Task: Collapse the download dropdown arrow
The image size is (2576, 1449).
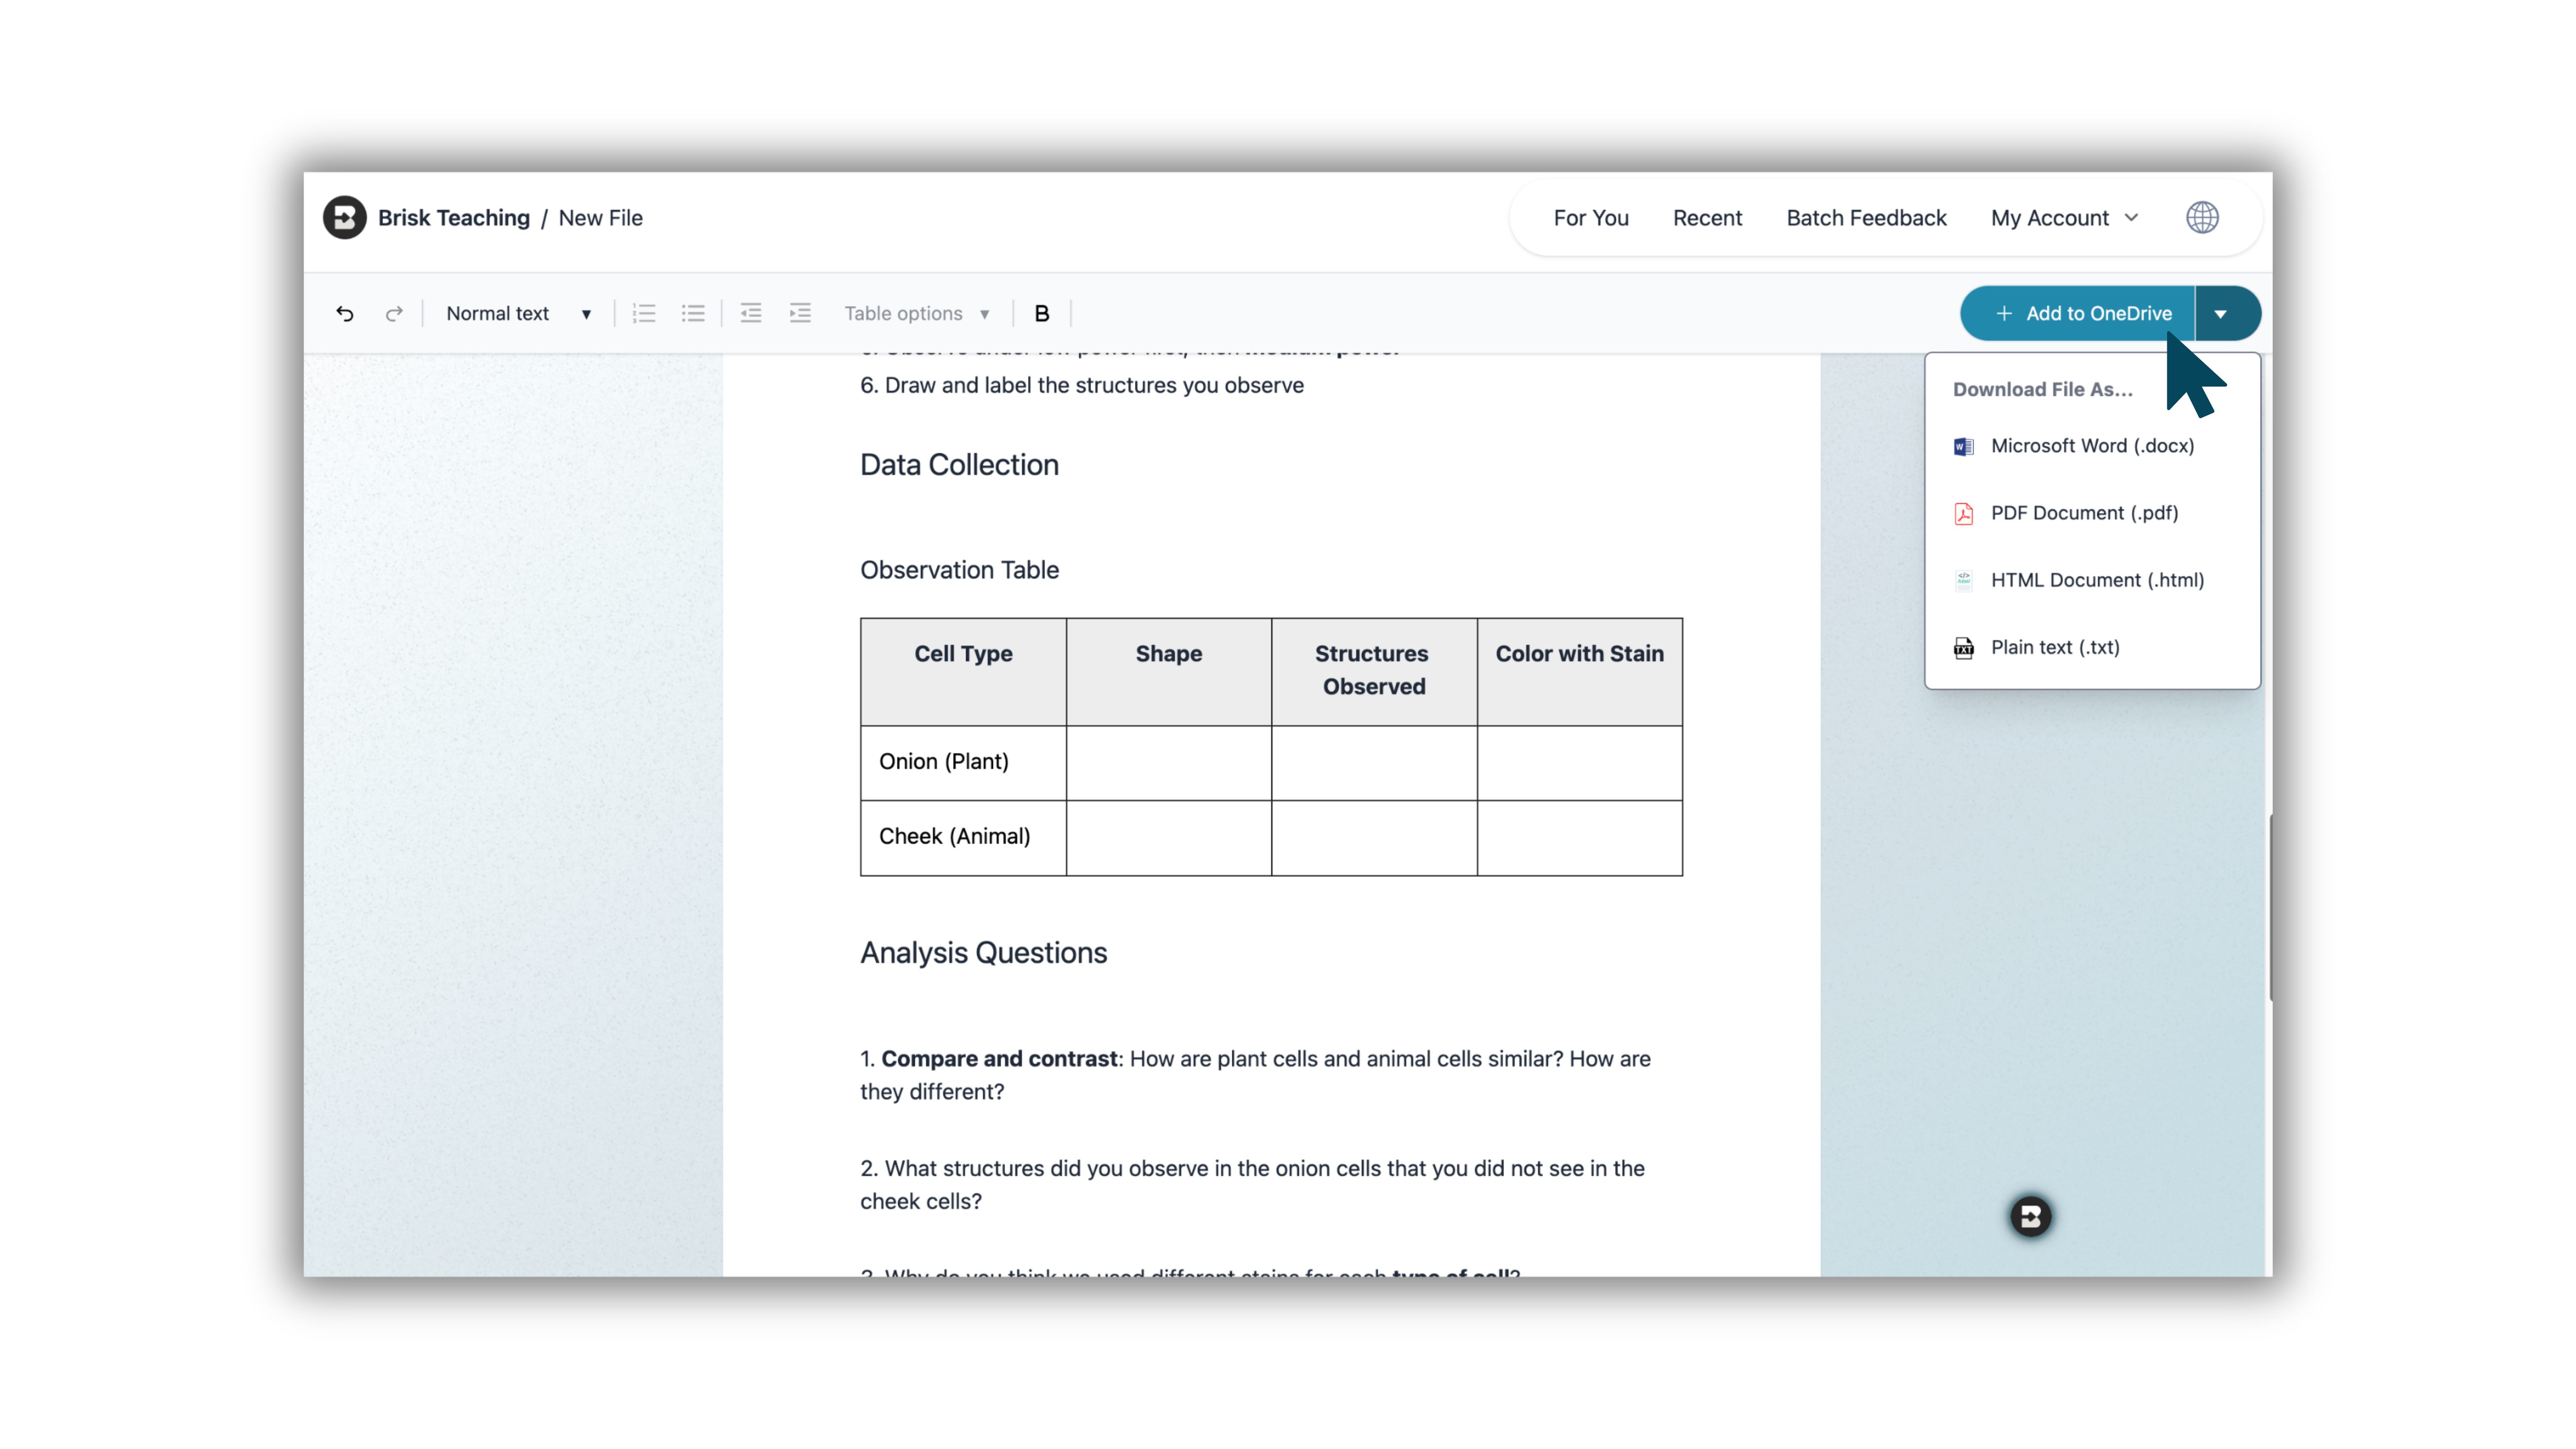Action: [x=2221, y=314]
